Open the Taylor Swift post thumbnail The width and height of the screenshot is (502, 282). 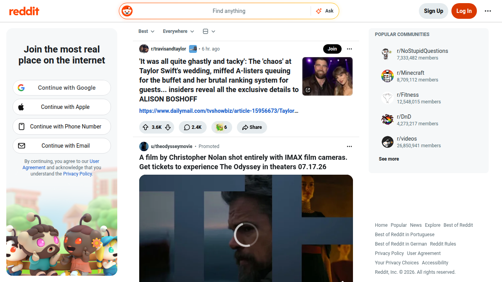(327, 76)
